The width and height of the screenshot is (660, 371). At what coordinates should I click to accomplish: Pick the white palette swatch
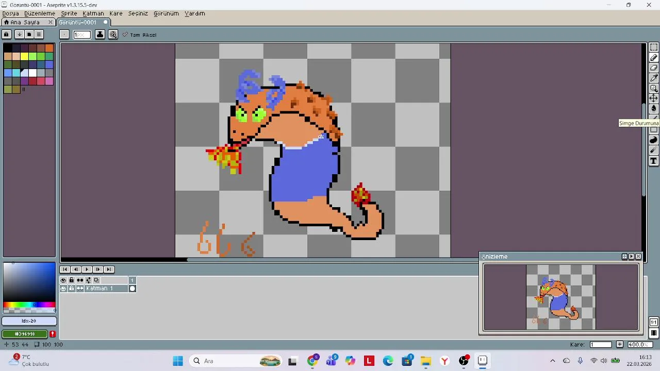(32, 73)
